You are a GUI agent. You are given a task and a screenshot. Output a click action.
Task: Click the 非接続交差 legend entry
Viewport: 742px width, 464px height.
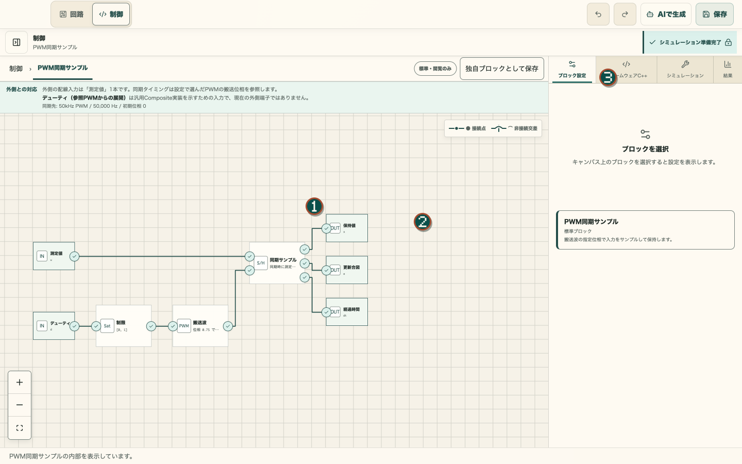point(514,128)
